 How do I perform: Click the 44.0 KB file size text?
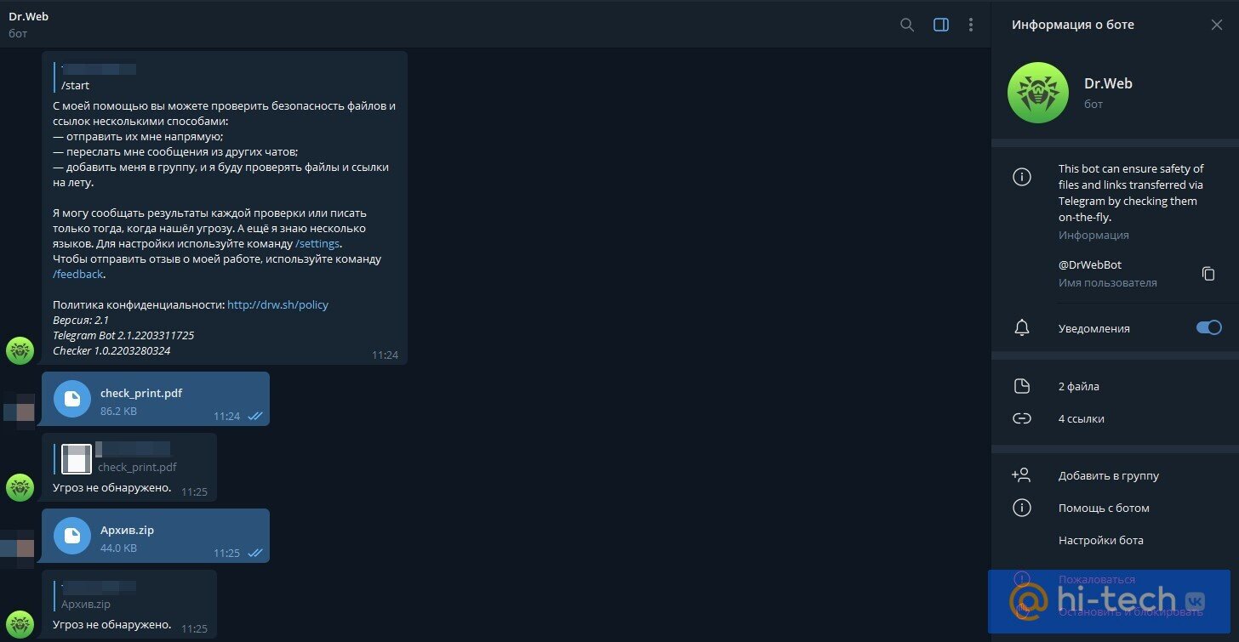coord(118,548)
